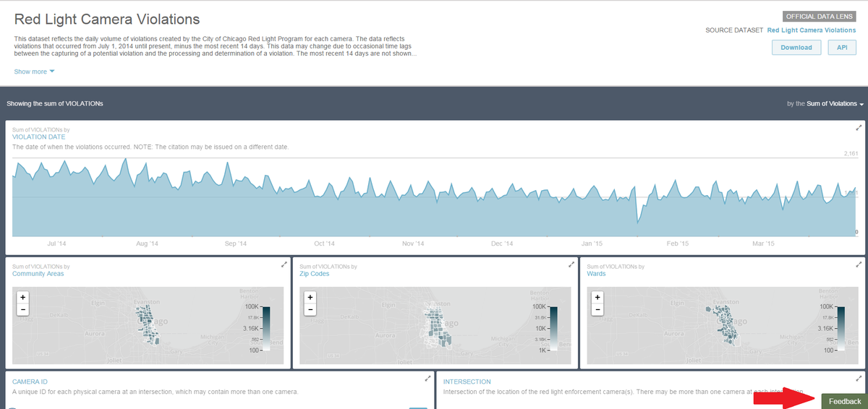Zoom out on Zip Codes map
The image size is (868, 409).
pos(310,309)
